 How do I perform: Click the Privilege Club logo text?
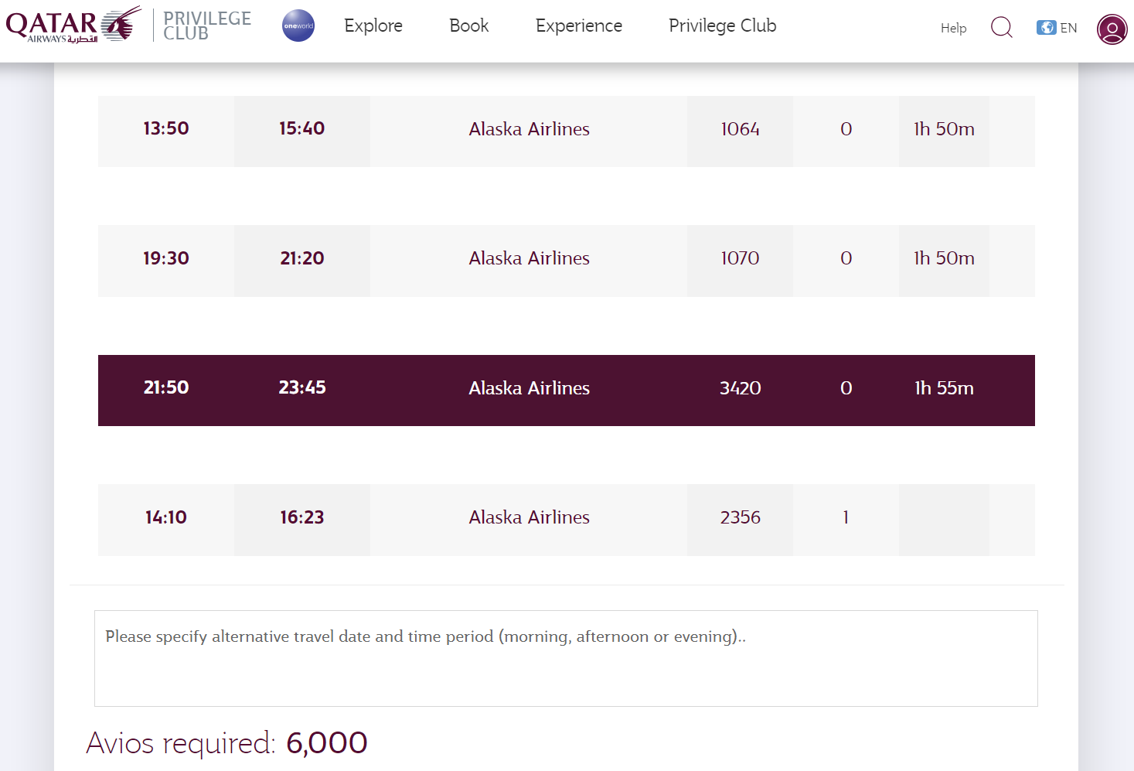(x=207, y=26)
